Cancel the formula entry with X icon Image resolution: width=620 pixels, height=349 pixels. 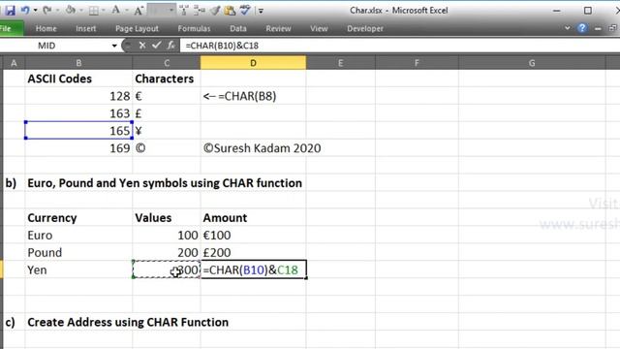142,46
